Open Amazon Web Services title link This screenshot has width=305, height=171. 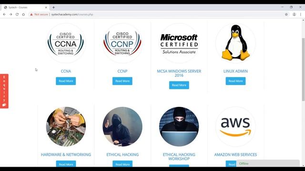pyautogui.click(x=235, y=154)
